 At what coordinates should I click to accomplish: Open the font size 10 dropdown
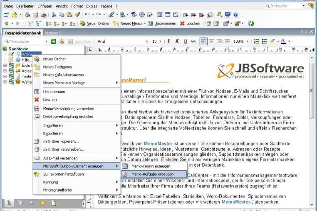pos(160,42)
